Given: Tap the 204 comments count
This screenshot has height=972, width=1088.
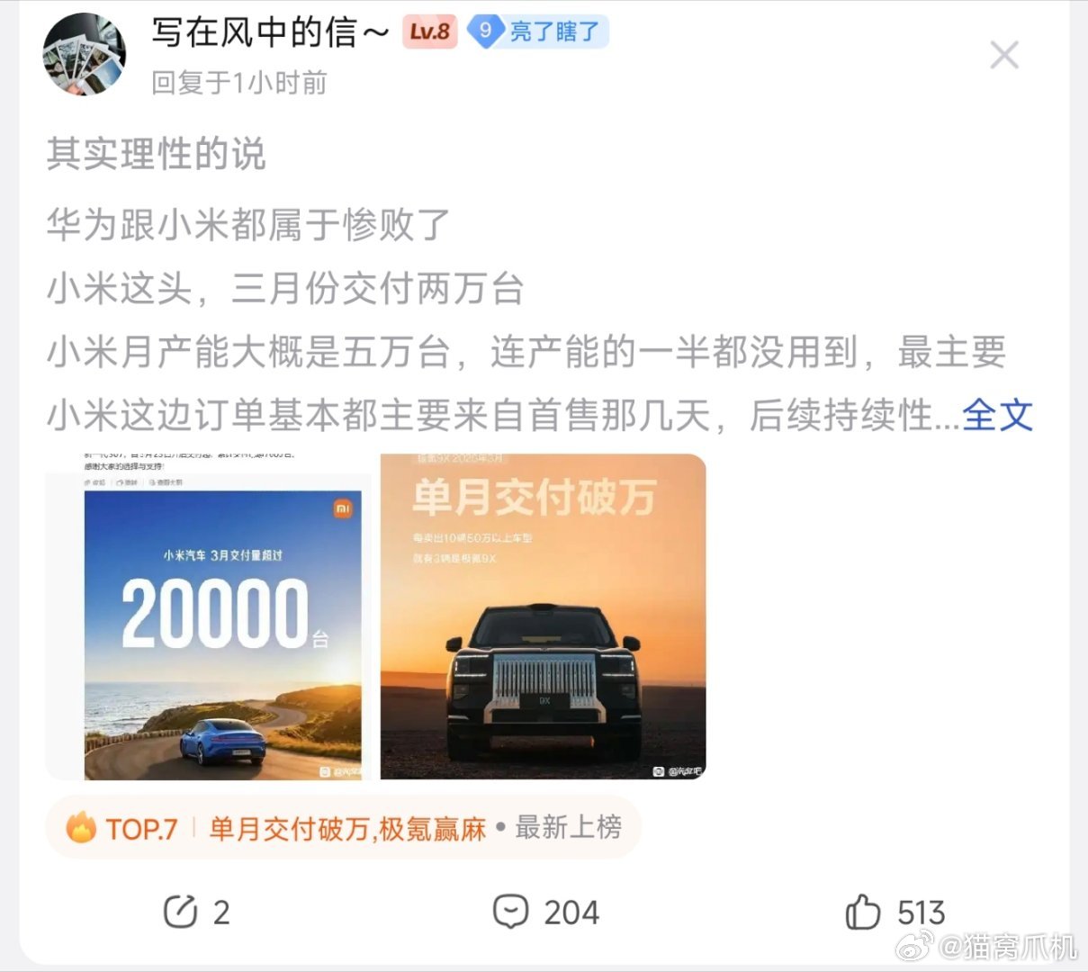Looking at the screenshot, I should pos(571,913).
